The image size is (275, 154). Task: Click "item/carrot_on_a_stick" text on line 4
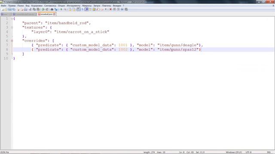pyautogui.click(x=82, y=32)
